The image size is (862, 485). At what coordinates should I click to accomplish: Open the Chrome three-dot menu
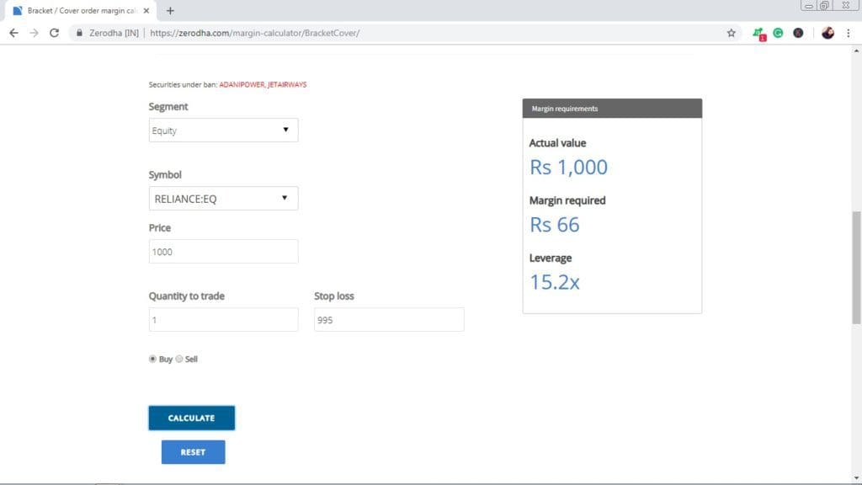849,32
